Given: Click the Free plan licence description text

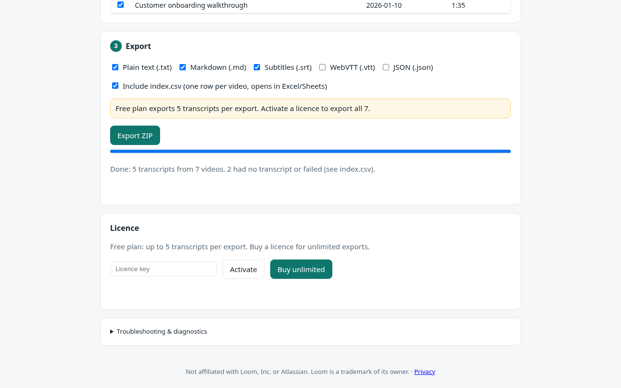Looking at the screenshot, I should coord(240,246).
